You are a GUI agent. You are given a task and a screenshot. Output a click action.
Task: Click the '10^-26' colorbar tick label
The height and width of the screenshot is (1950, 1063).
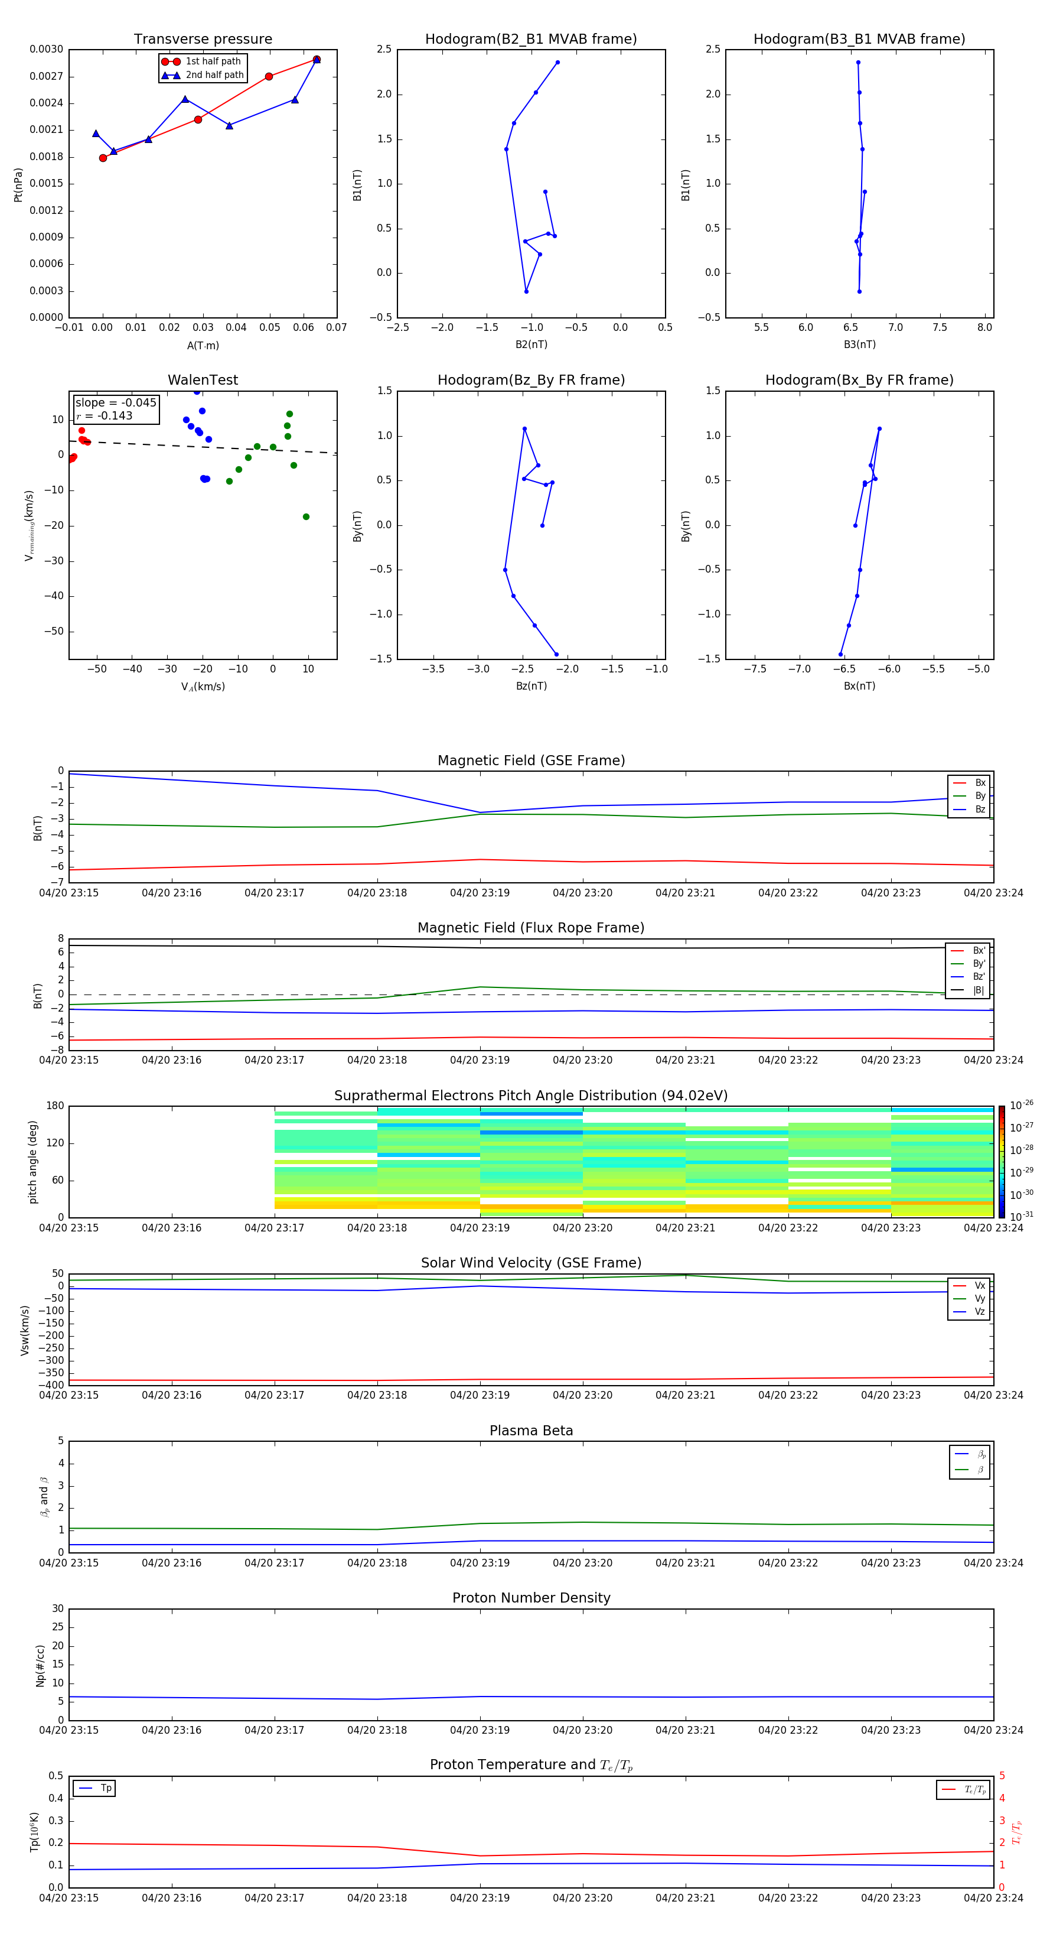click(1022, 1105)
